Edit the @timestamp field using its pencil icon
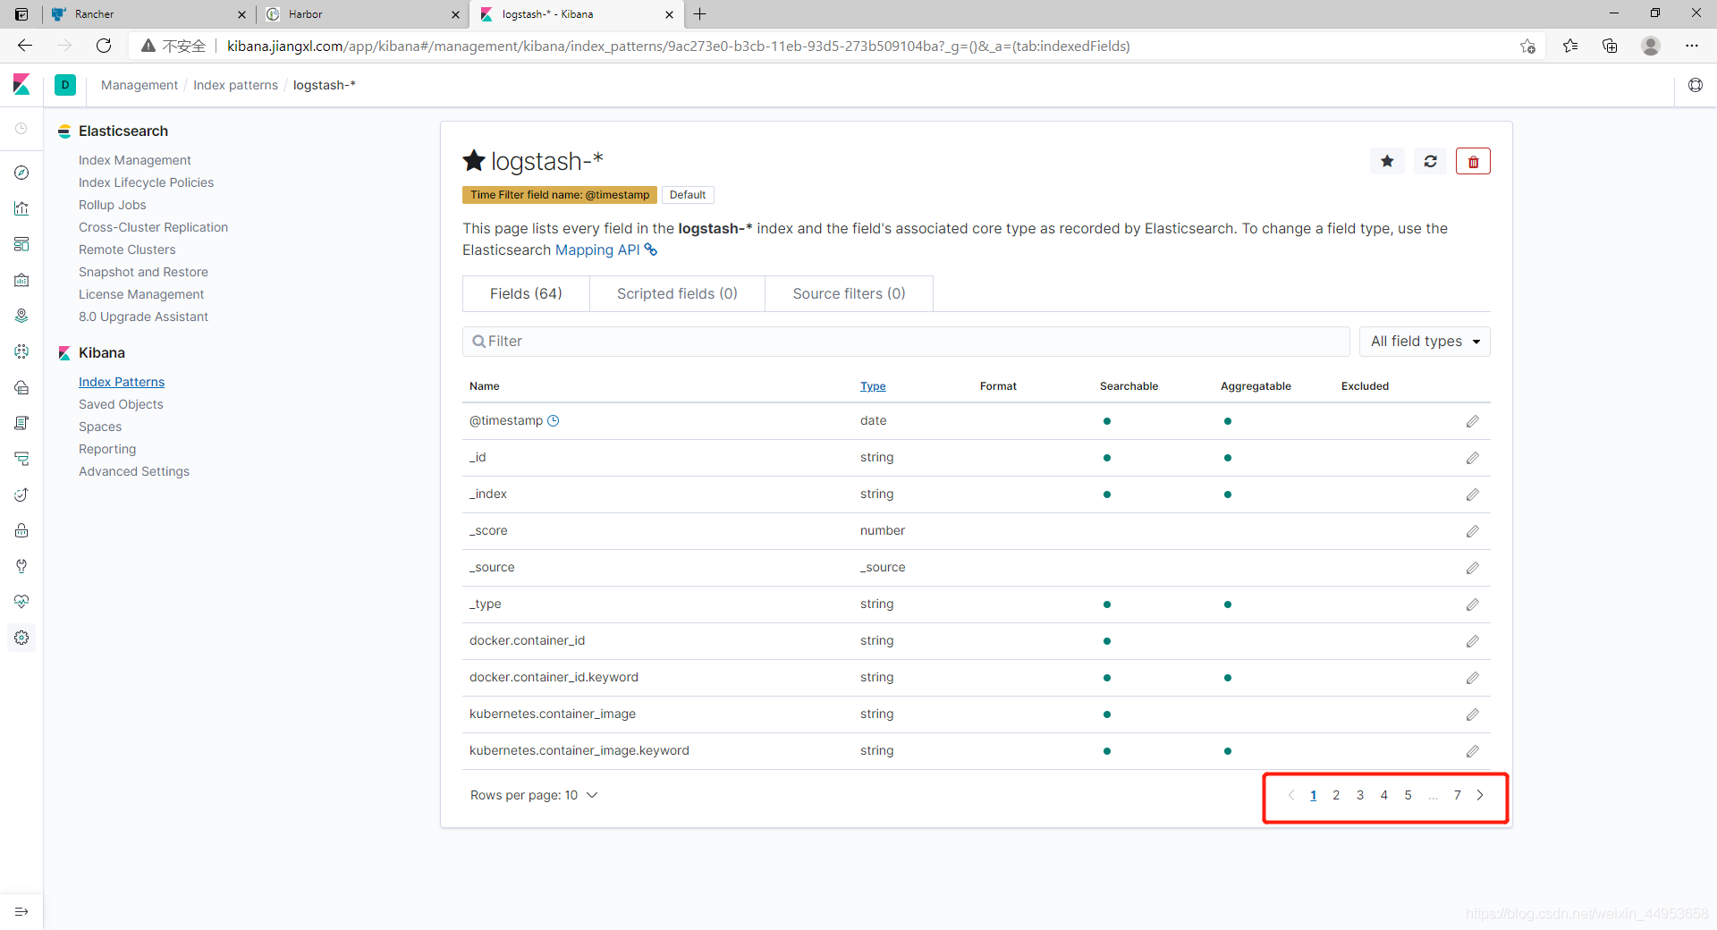Image resolution: width=1717 pixels, height=930 pixels. (x=1472, y=421)
